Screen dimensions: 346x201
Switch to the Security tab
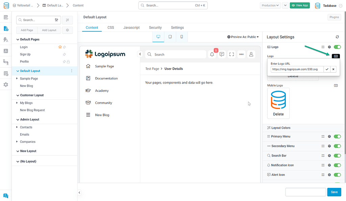tap(155, 28)
